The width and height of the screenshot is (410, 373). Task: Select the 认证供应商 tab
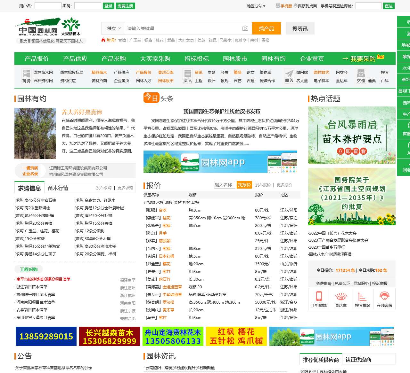(358, 360)
